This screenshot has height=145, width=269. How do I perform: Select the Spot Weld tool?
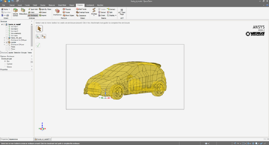(x=33, y=9)
